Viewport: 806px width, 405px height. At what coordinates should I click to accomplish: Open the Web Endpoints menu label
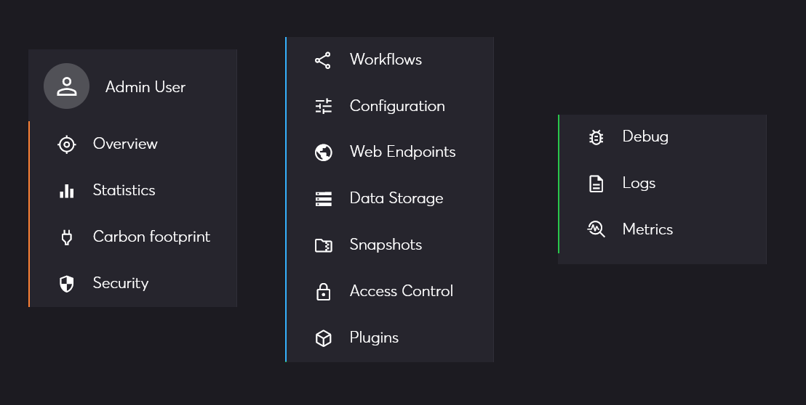point(402,152)
